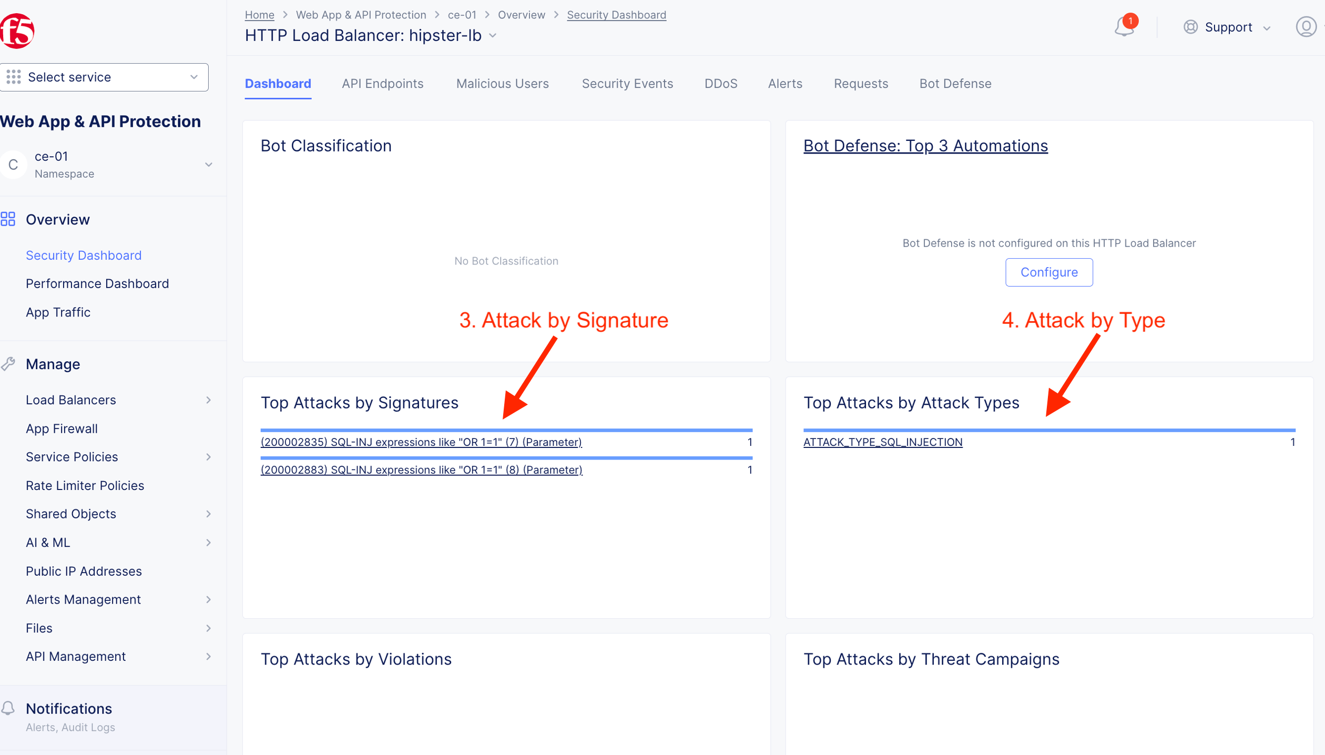Open the Select service dropdown
1325x755 pixels.
104,77
